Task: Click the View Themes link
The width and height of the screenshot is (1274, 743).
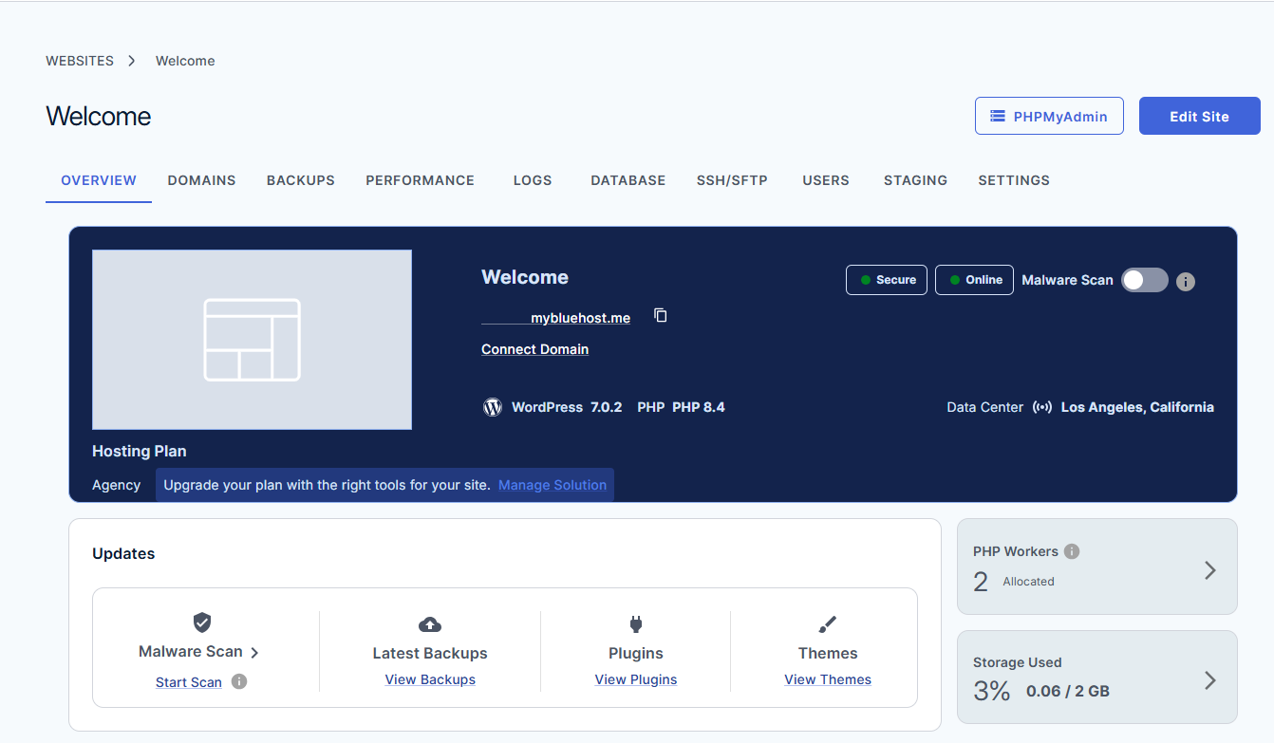Action: 828,679
